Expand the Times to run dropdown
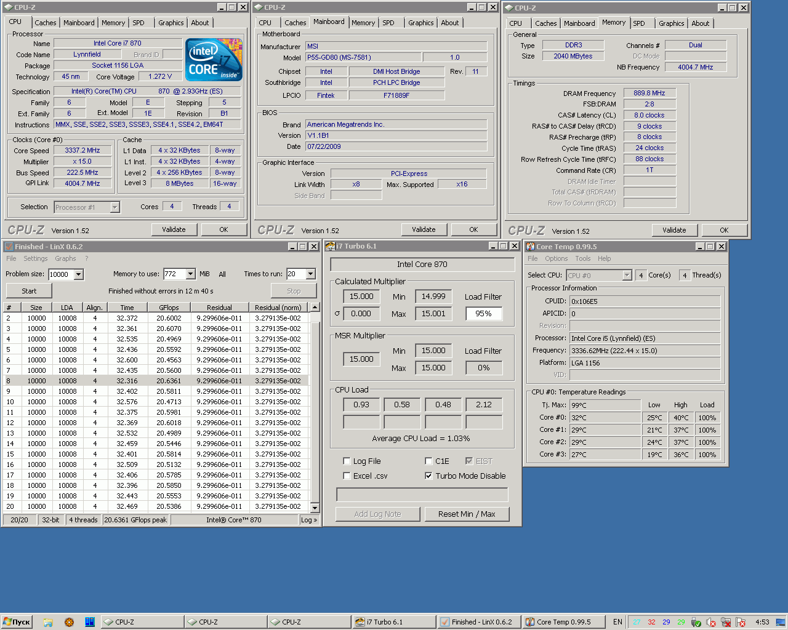This screenshot has width=788, height=630. click(x=310, y=274)
